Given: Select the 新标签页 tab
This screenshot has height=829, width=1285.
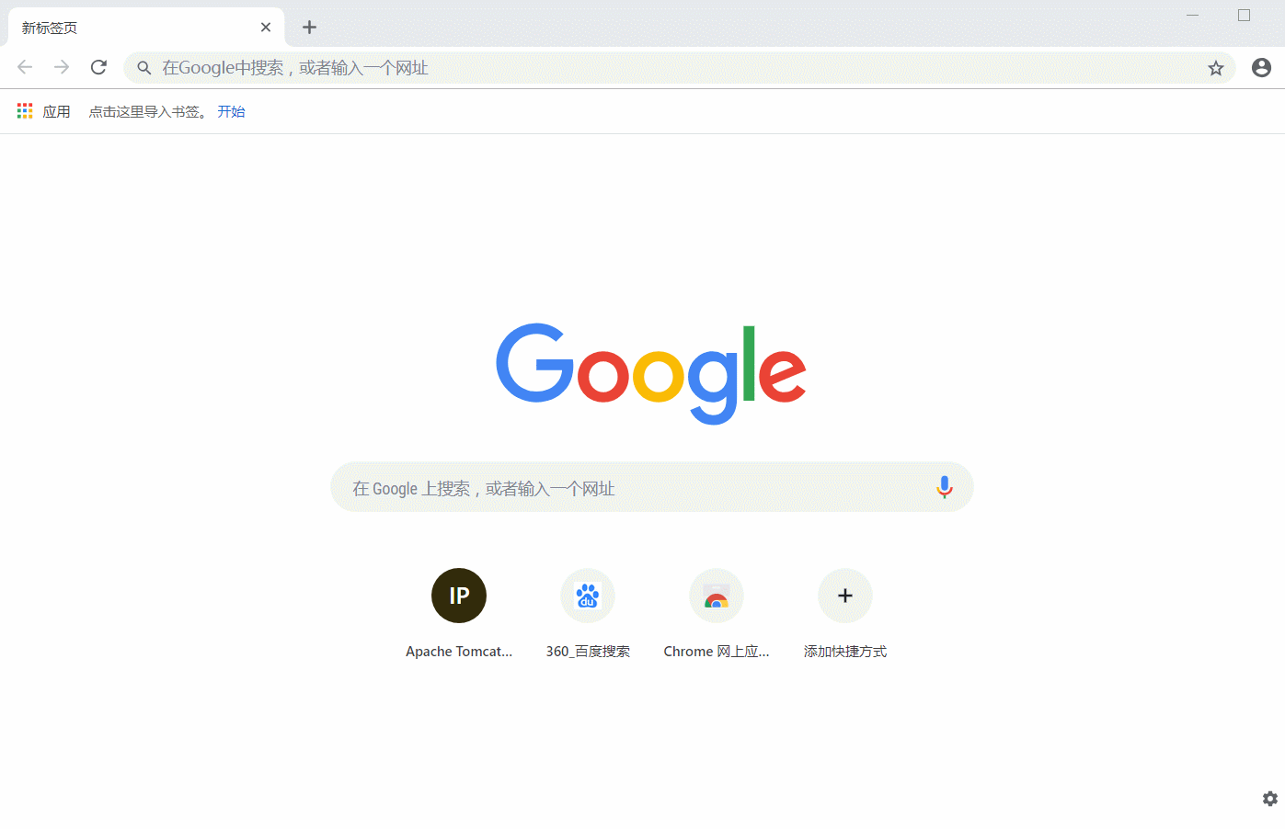Looking at the screenshot, I should pos(138,28).
